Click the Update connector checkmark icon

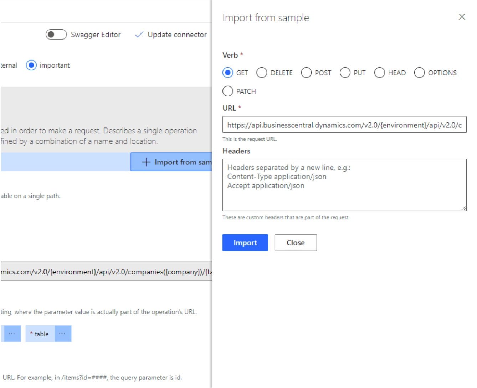tap(139, 35)
